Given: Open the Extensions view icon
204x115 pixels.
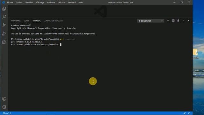Looking at the screenshot, I should click(x=4, y=42).
